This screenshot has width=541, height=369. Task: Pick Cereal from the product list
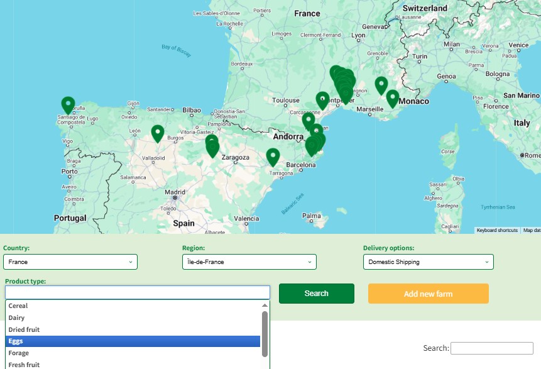[133, 306]
